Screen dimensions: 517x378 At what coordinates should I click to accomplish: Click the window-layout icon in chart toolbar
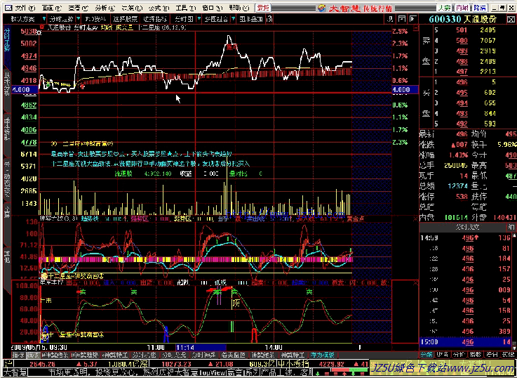coord(402,19)
